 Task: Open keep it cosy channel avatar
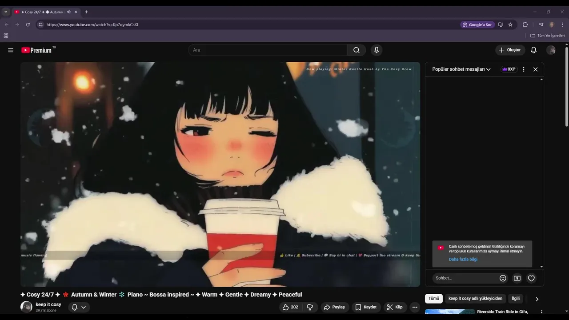26,307
